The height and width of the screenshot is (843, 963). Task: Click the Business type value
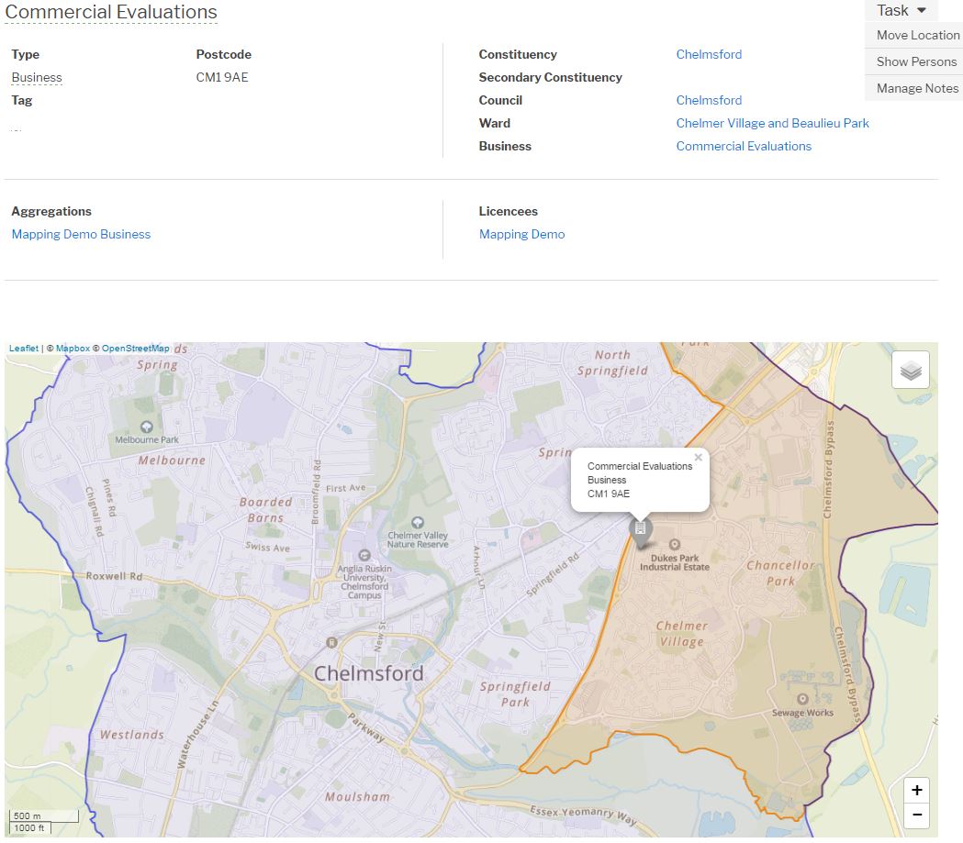click(37, 77)
